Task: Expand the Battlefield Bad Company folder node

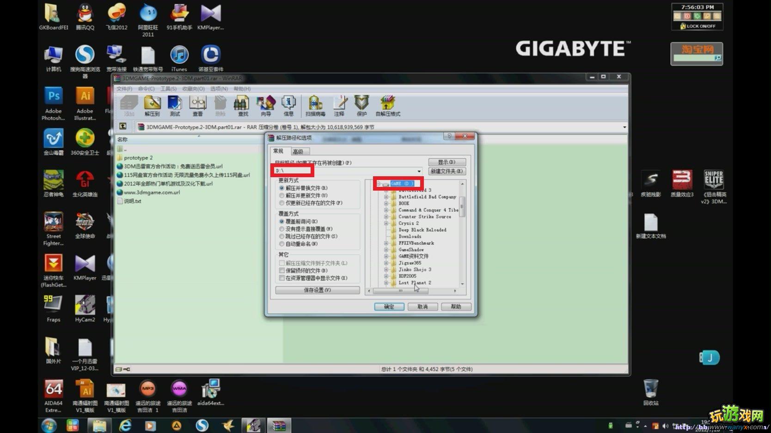Action: (x=386, y=197)
